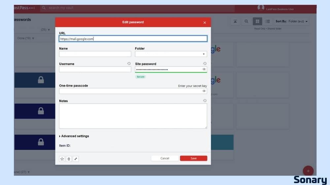Open the Folder dropdown
Screen dimensions: 330x185
tap(171, 54)
